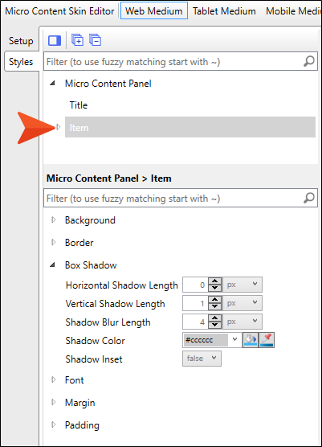Click the Collapse All icon
The image size is (322, 447).
tap(95, 40)
